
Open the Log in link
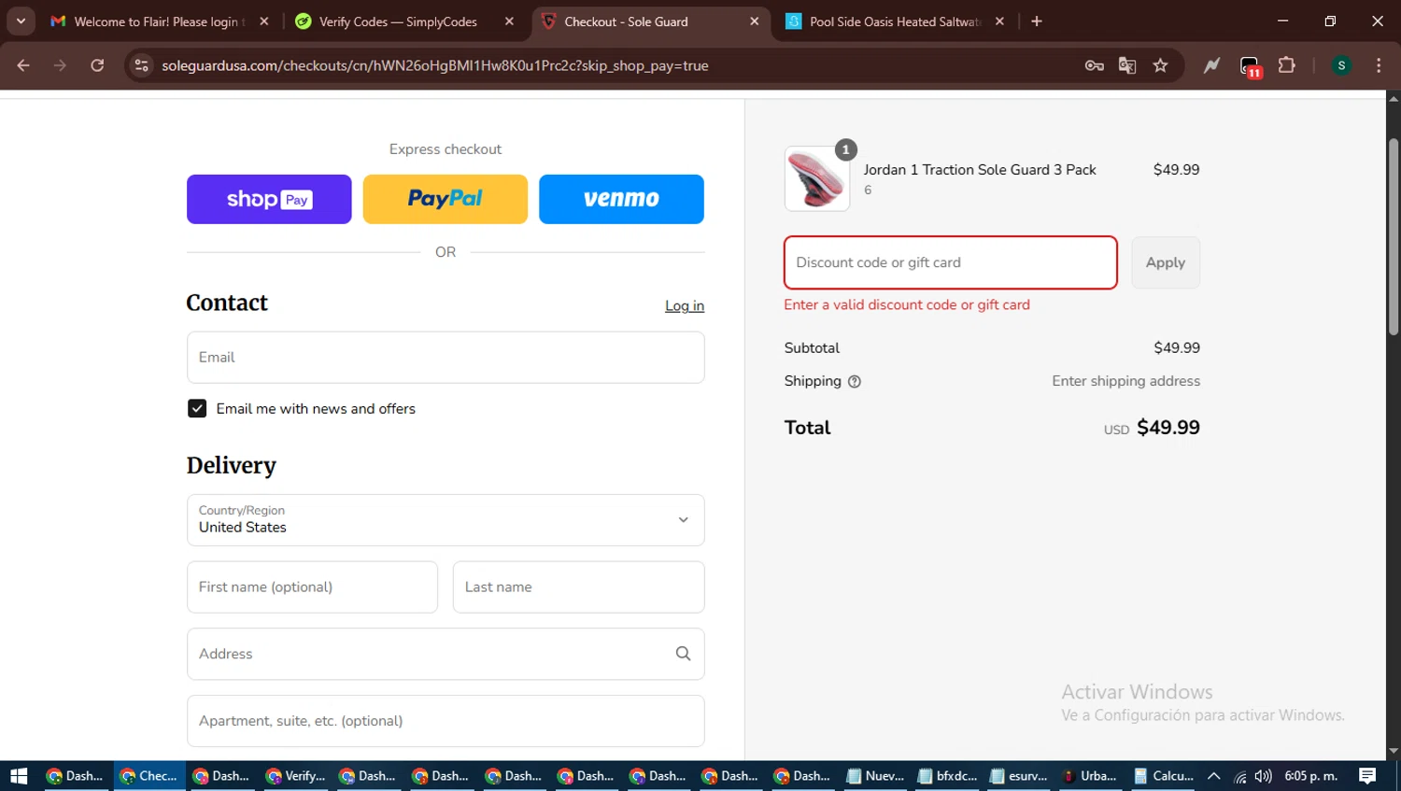pyautogui.click(x=685, y=305)
